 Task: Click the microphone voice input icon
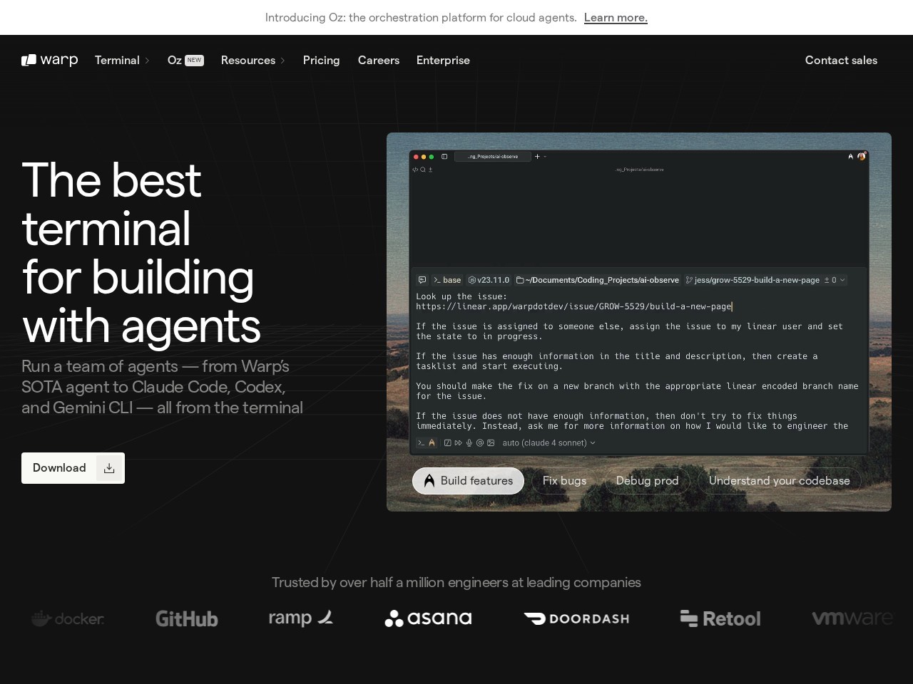point(469,443)
